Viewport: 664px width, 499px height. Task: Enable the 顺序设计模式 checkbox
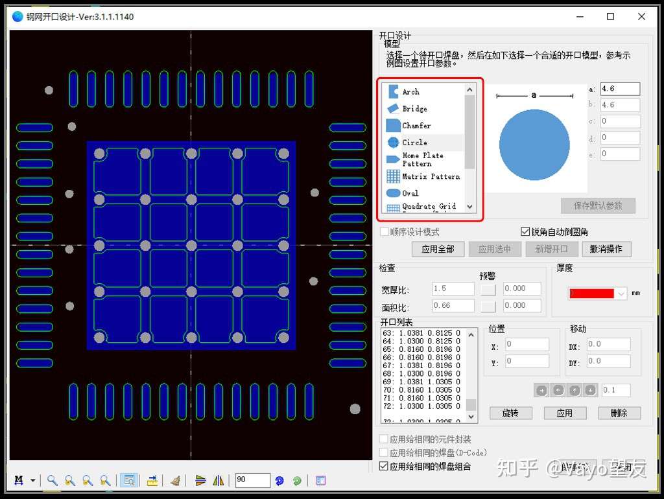tap(385, 232)
